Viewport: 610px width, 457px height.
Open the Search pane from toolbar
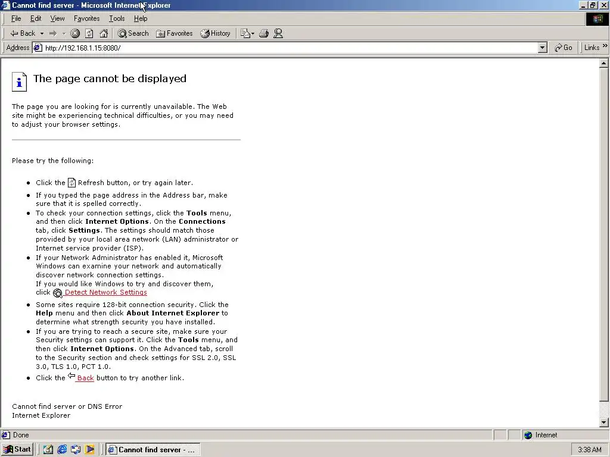[133, 33]
